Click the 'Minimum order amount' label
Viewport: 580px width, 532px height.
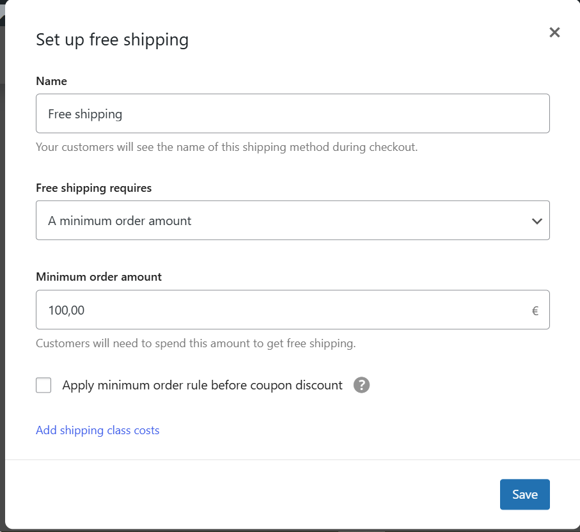click(98, 277)
